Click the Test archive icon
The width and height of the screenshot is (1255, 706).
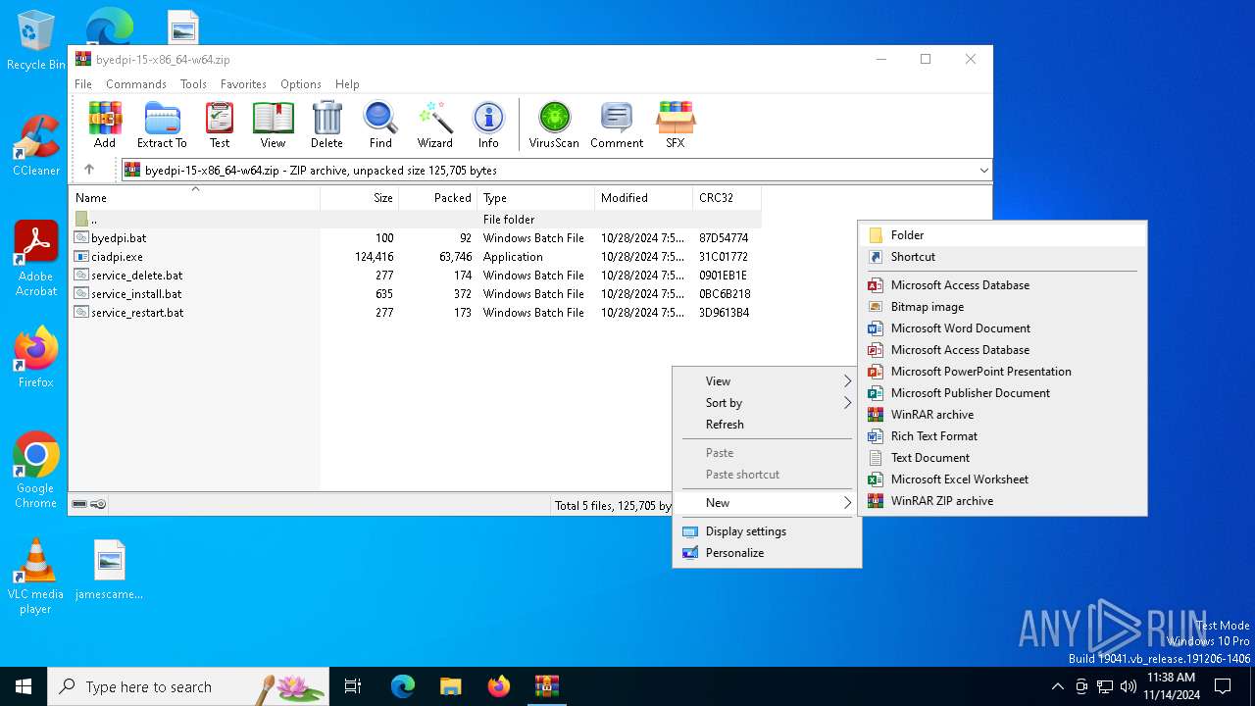220,125
